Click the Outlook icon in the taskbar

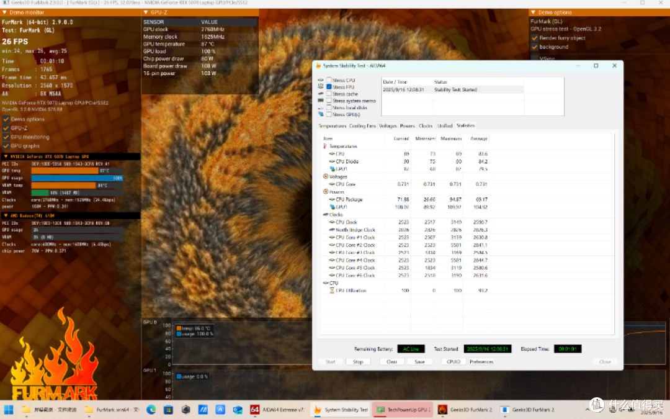238,410
